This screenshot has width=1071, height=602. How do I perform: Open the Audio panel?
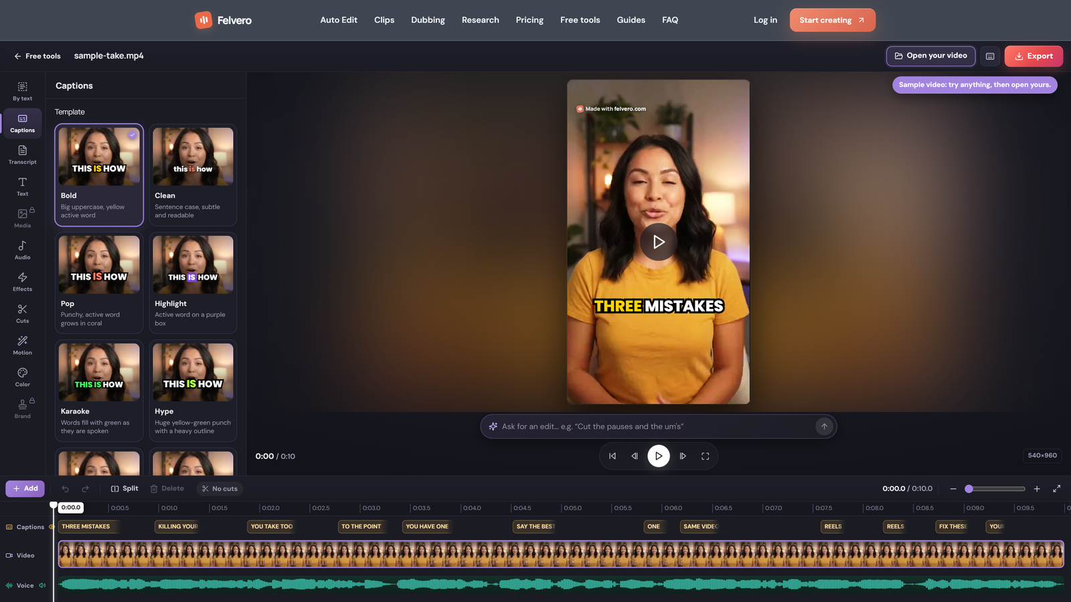pos(22,251)
